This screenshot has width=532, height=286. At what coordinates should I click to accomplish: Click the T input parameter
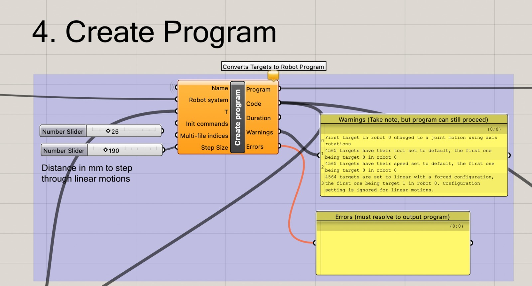coord(226,112)
